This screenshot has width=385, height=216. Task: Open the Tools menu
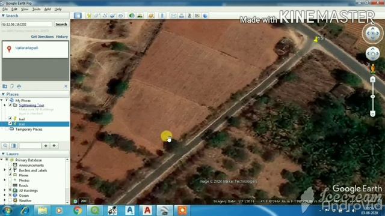[36, 10]
